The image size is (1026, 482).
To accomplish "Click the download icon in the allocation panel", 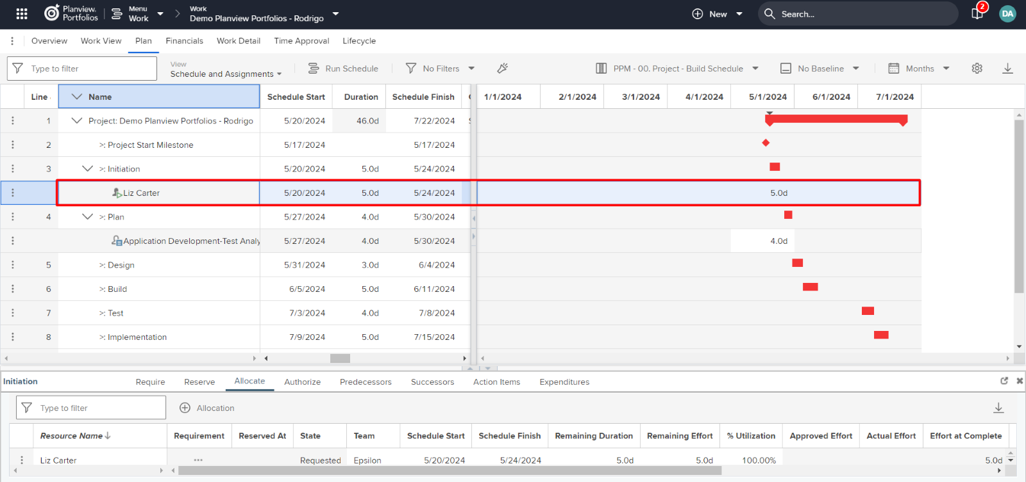I will click(998, 408).
